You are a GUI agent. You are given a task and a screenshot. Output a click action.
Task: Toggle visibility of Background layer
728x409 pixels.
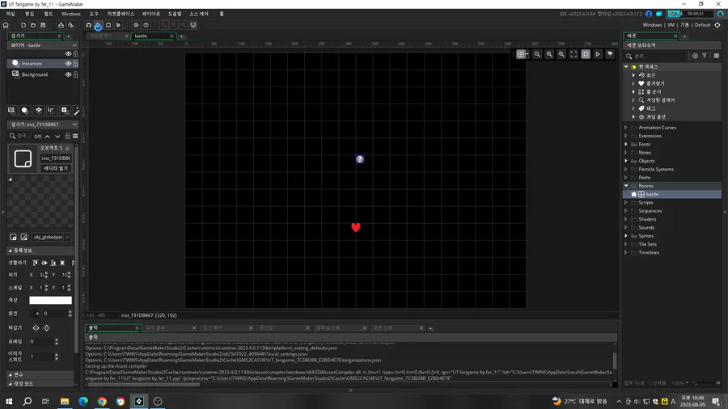coord(68,74)
